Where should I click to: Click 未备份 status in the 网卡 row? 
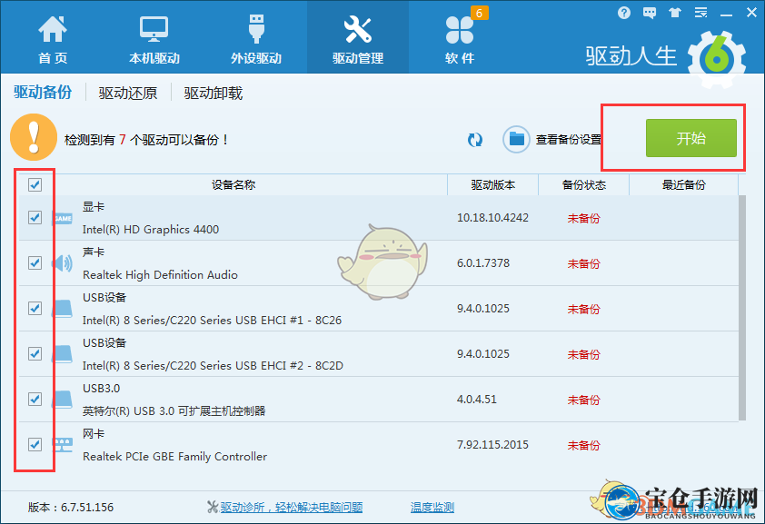(x=583, y=445)
